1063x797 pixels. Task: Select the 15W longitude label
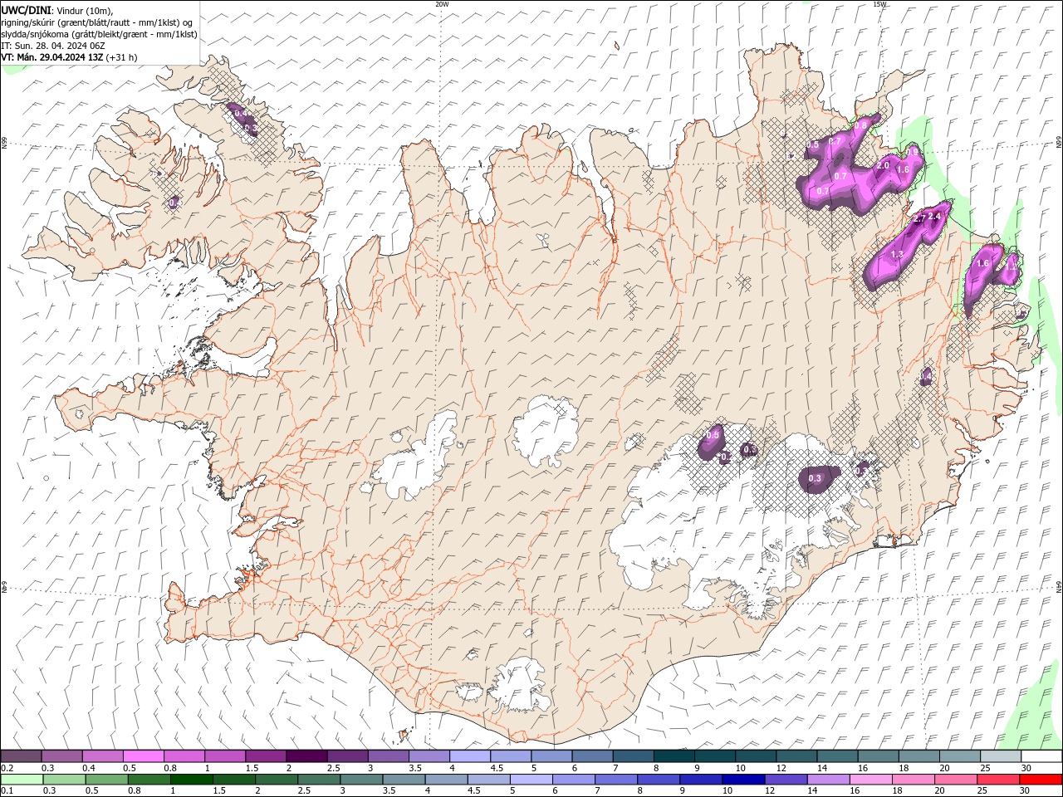pos(879,4)
